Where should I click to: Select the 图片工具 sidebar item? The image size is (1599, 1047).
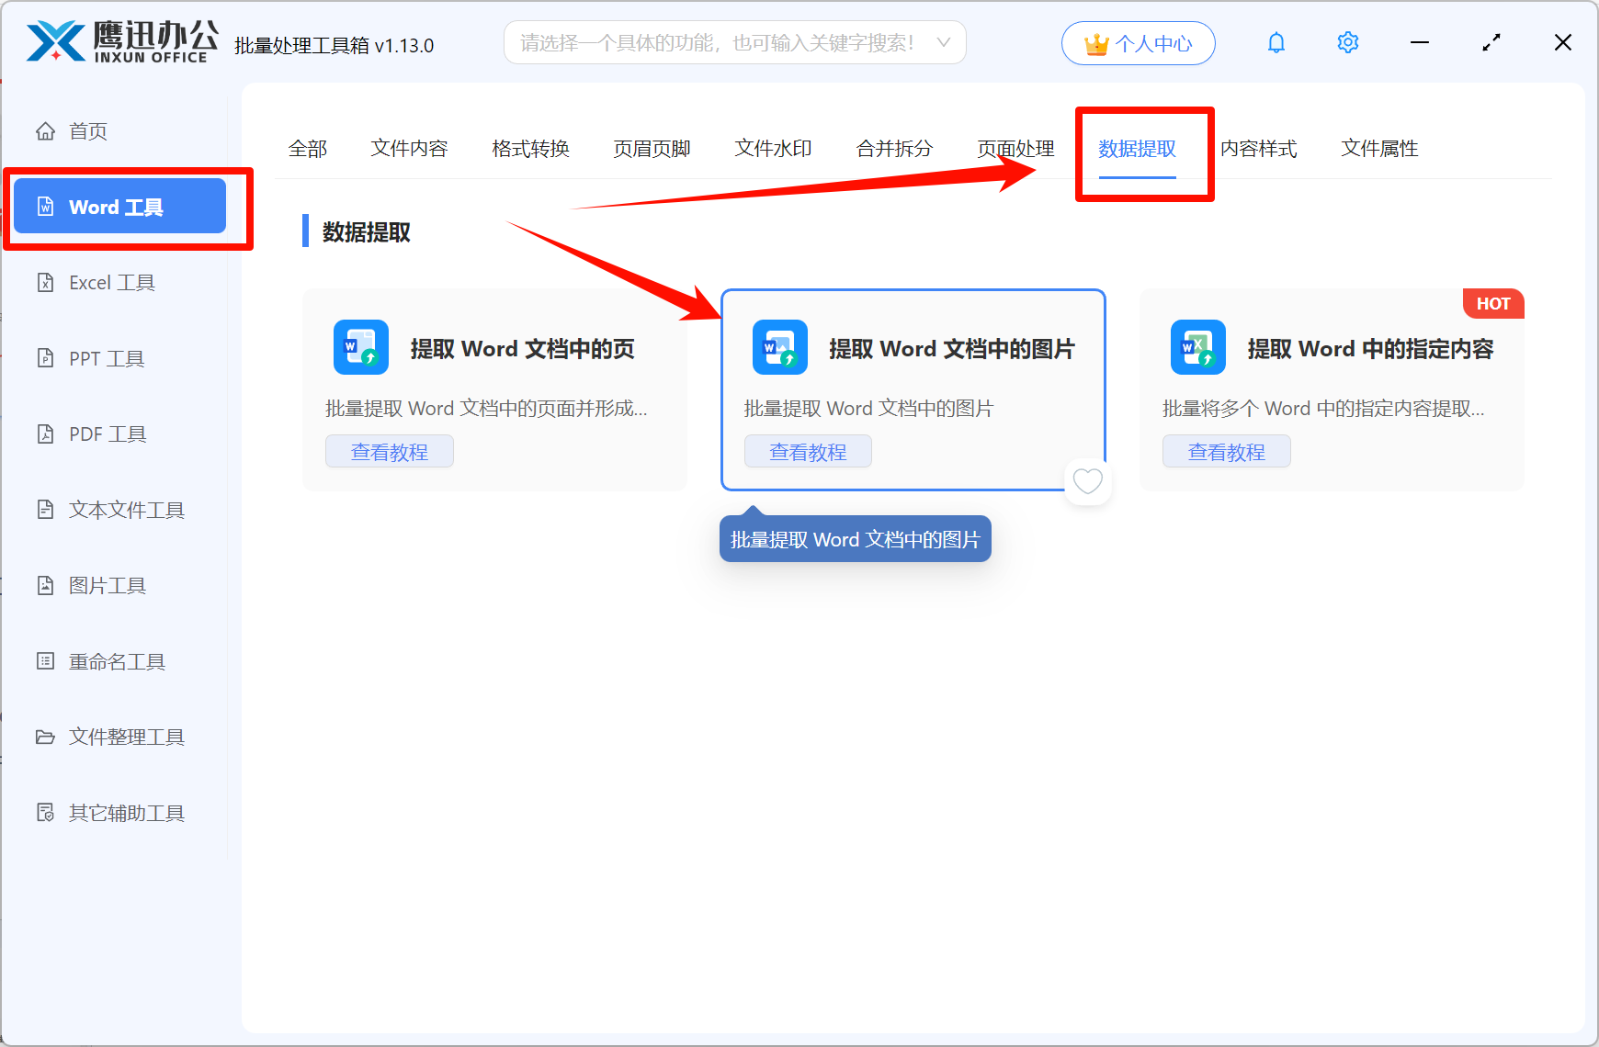click(107, 585)
